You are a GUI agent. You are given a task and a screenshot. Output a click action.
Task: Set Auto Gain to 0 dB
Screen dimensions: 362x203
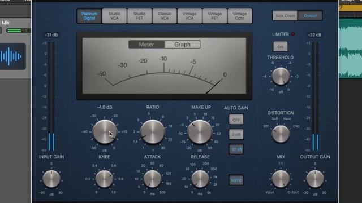[x=236, y=134]
